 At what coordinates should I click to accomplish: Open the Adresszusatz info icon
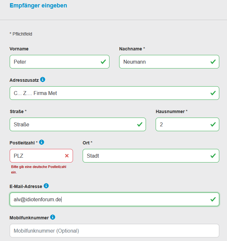[43, 79]
